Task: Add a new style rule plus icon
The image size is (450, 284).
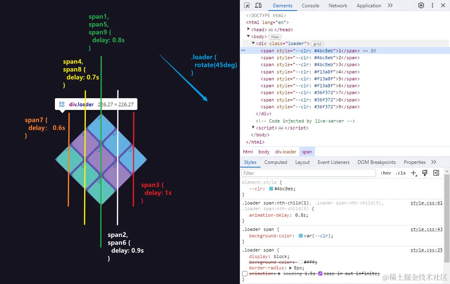Action: tap(413, 173)
